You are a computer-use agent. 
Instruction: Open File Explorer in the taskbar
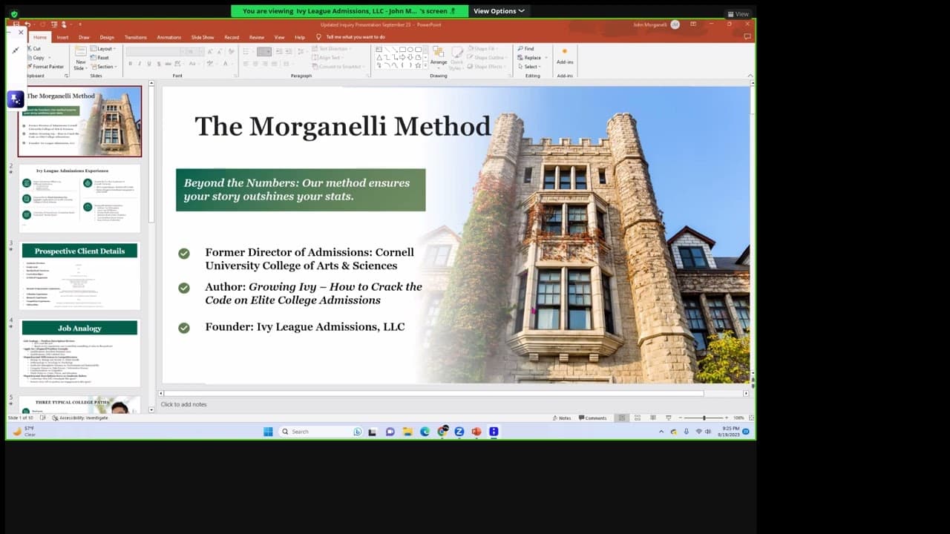tap(407, 432)
